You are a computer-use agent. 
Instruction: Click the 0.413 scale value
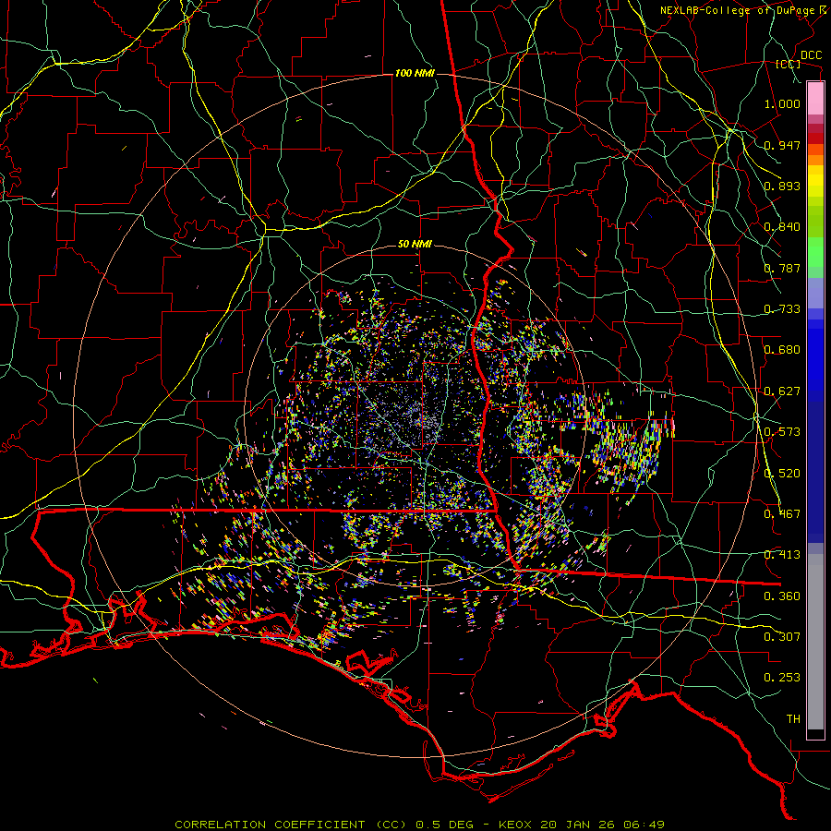point(782,555)
